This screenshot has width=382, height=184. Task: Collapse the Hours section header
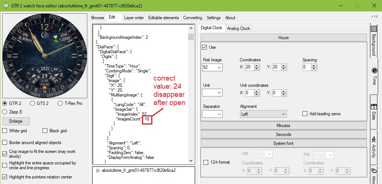tap(284, 38)
